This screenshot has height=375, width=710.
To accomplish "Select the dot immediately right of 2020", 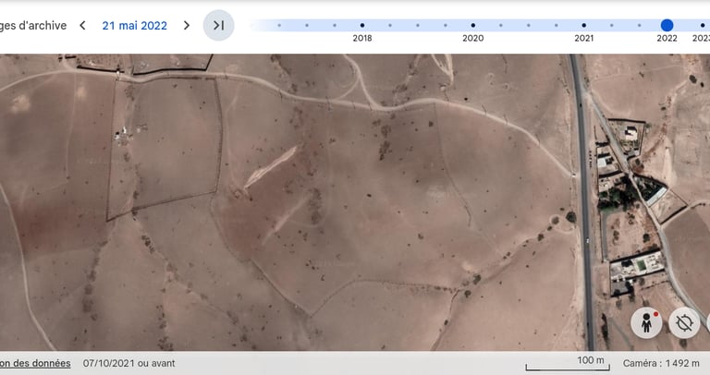I will pyautogui.click(x=501, y=25).
